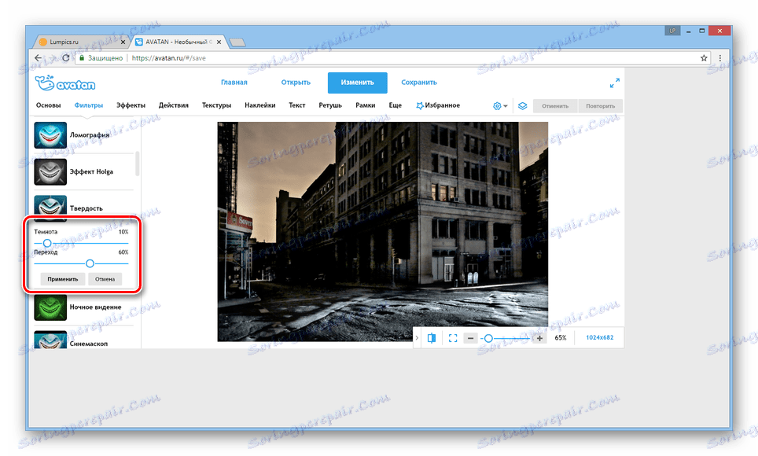The height and width of the screenshot is (456, 758).
Task: Click the Переход slider handle
Action: 90,263
